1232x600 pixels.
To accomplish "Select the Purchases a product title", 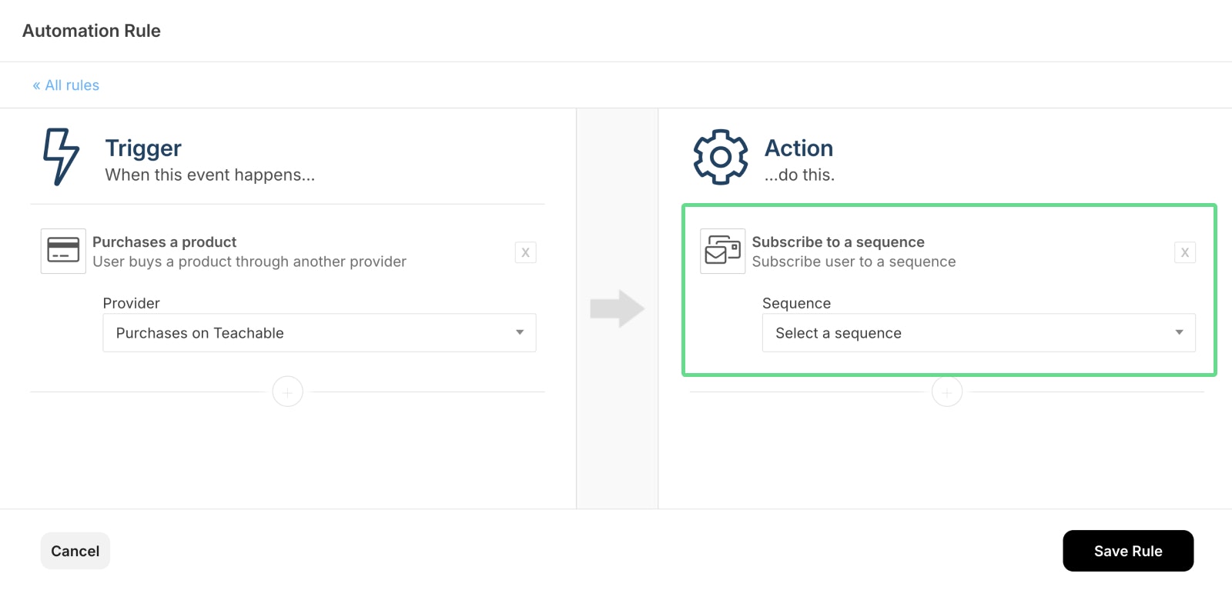I will [x=164, y=242].
